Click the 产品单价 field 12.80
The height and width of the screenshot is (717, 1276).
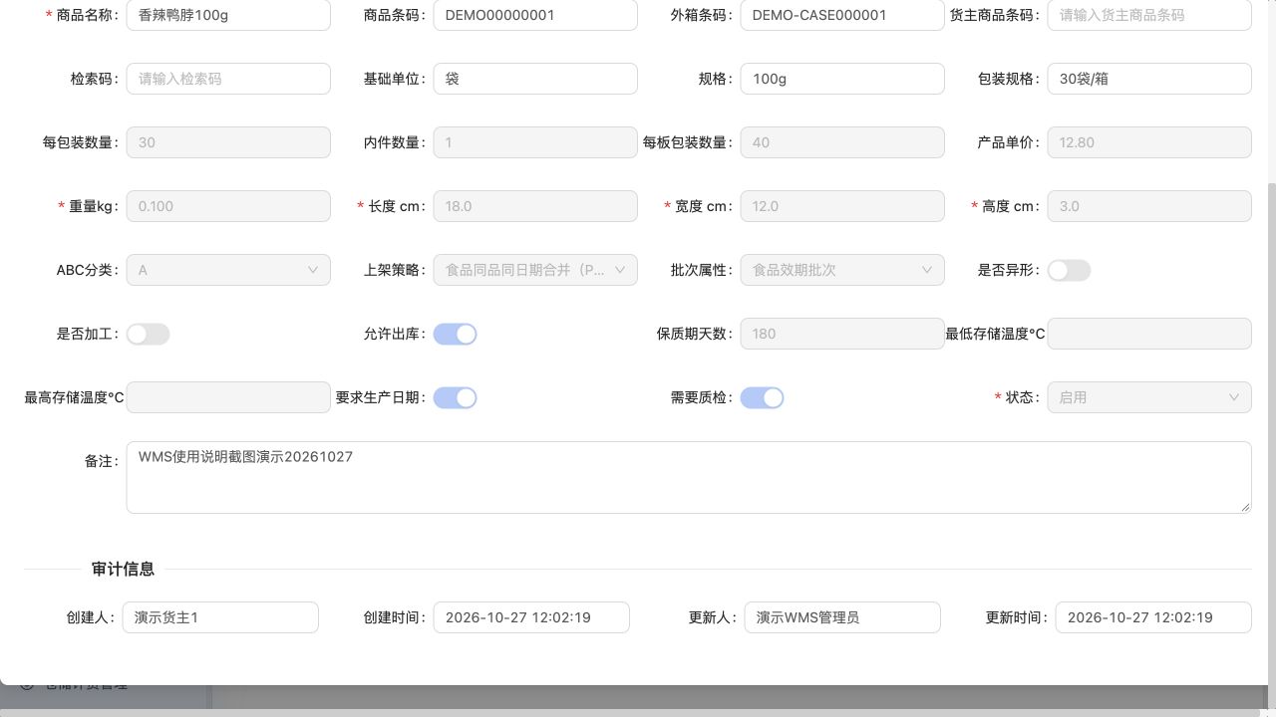coord(1149,142)
